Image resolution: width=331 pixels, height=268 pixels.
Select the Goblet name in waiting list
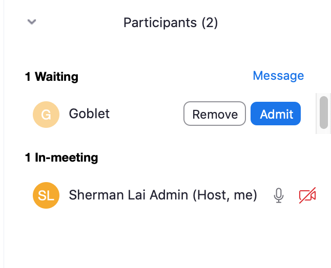[89, 114]
